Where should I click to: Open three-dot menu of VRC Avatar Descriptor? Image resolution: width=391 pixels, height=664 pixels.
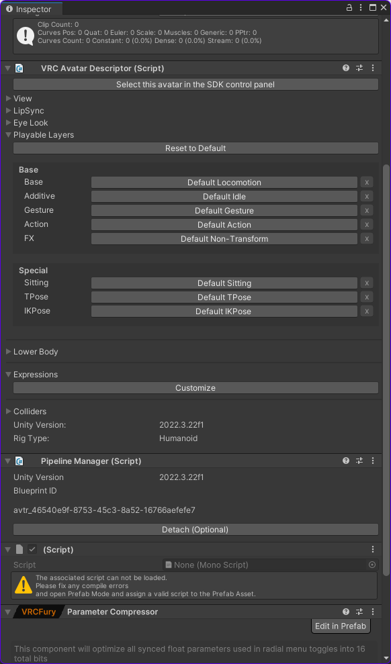pyautogui.click(x=373, y=68)
